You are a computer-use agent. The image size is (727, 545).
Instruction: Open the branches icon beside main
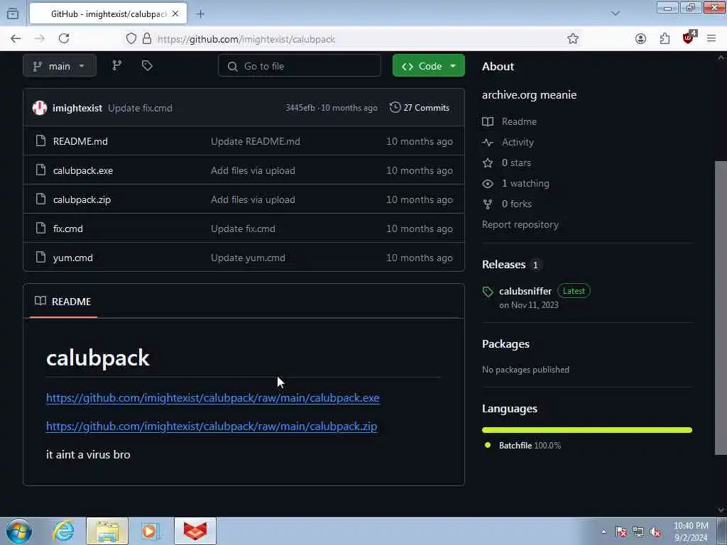pyautogui.click(x=117, y=66)
